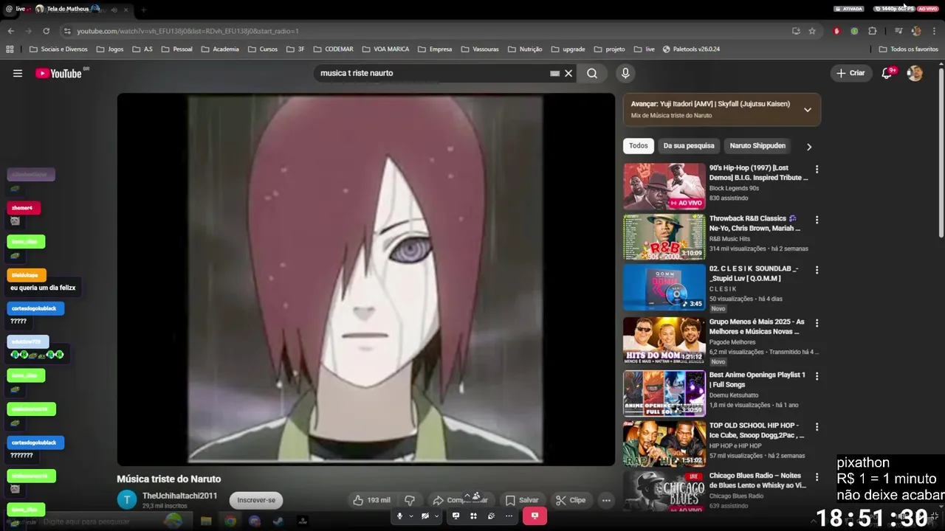Dislike the video

tap(410, 500)
